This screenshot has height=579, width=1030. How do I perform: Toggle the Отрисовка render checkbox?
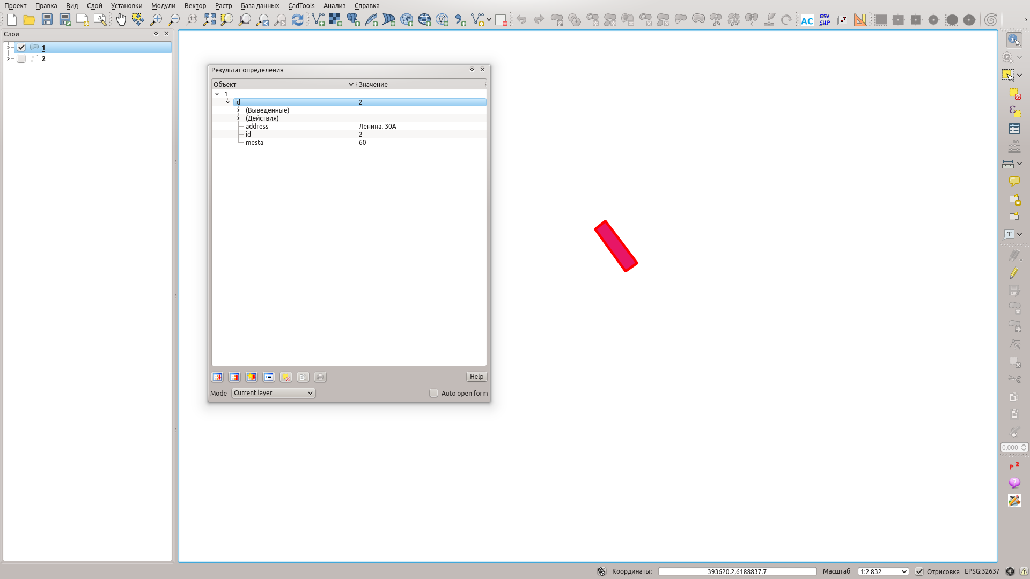click(x=919, y=571)
